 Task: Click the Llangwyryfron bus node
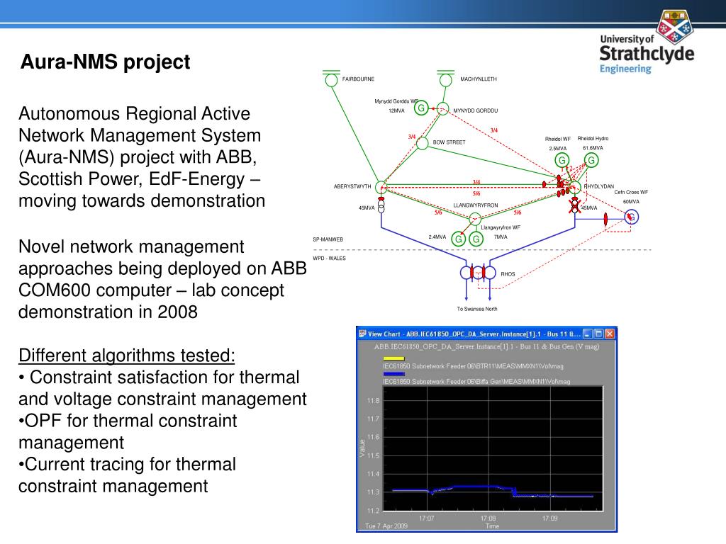point(475,218)
